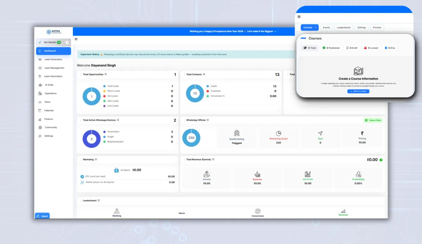This screenshot has width=422, height=244.
Task: Expand the Get Started arrow button
Action: [x=67, y=42]
